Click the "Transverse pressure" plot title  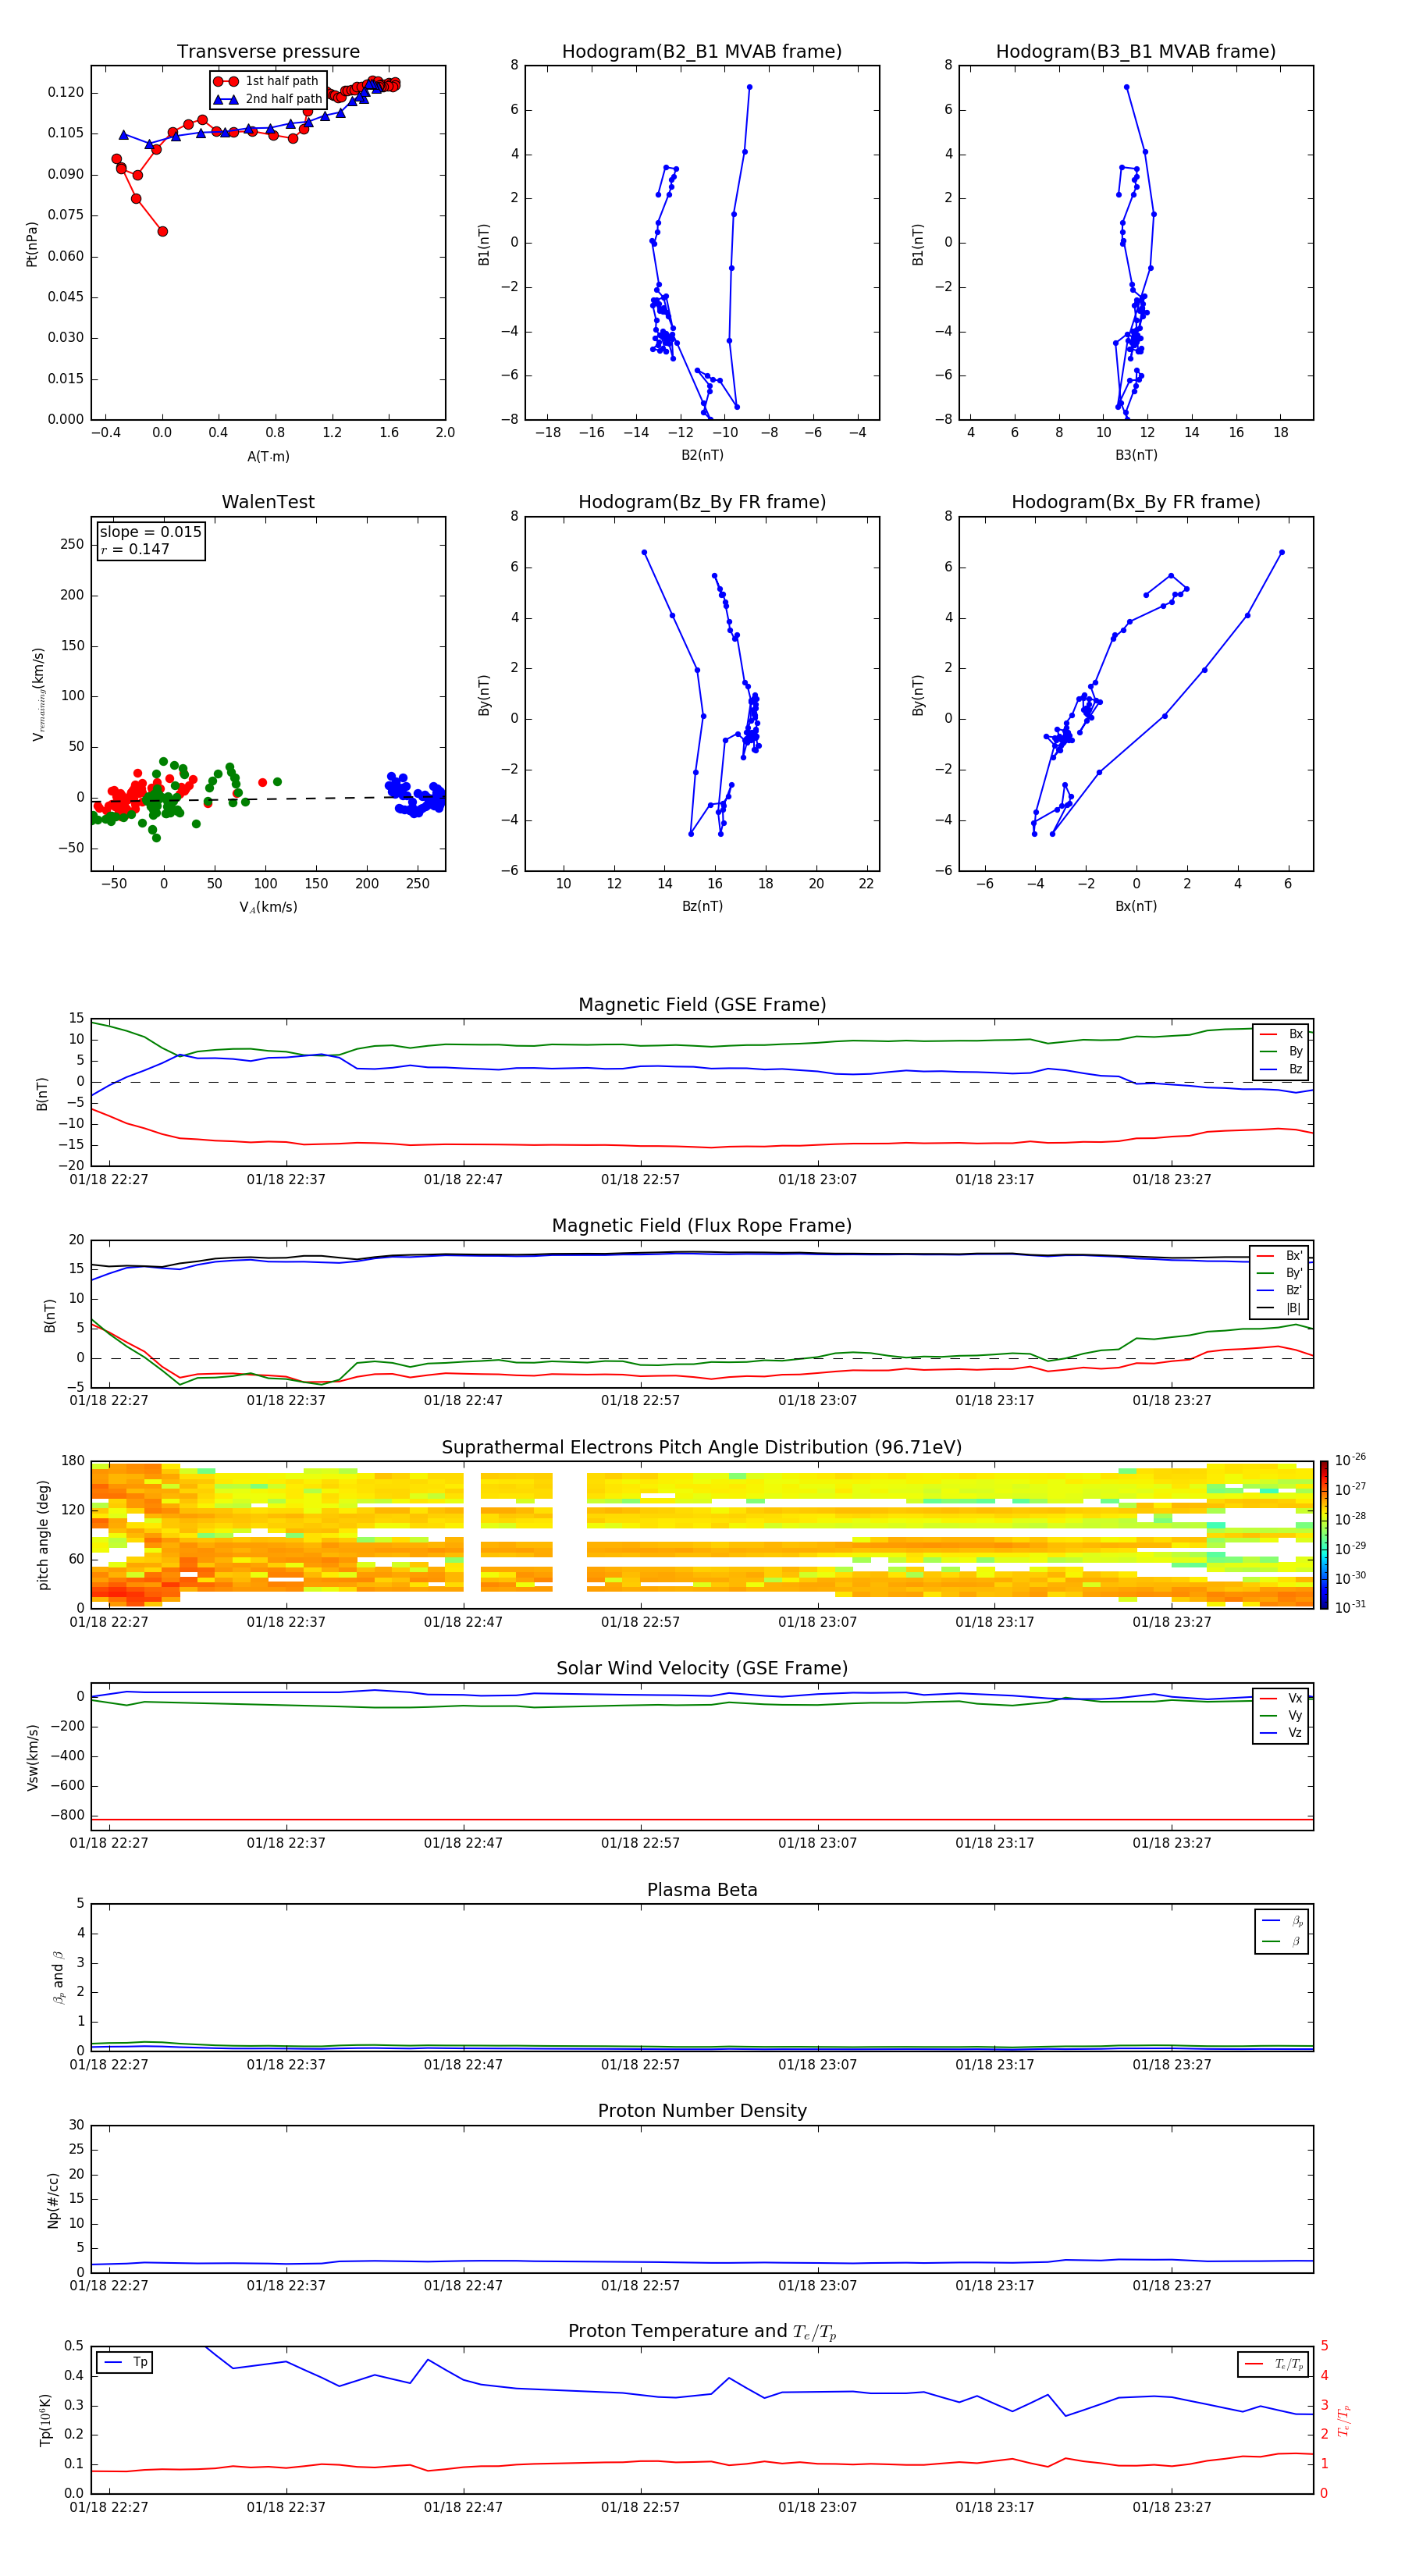click(x=268, y=51)
